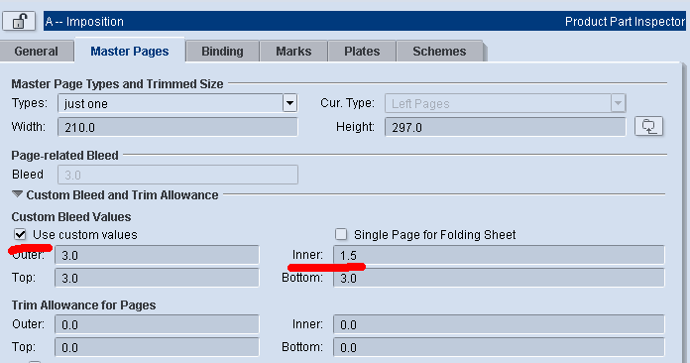
Task: Open the Types dropdown showing just one
Action: [x=177, y=103]
